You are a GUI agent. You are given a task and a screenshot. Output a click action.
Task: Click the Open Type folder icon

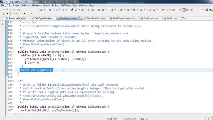click(163, 10)
